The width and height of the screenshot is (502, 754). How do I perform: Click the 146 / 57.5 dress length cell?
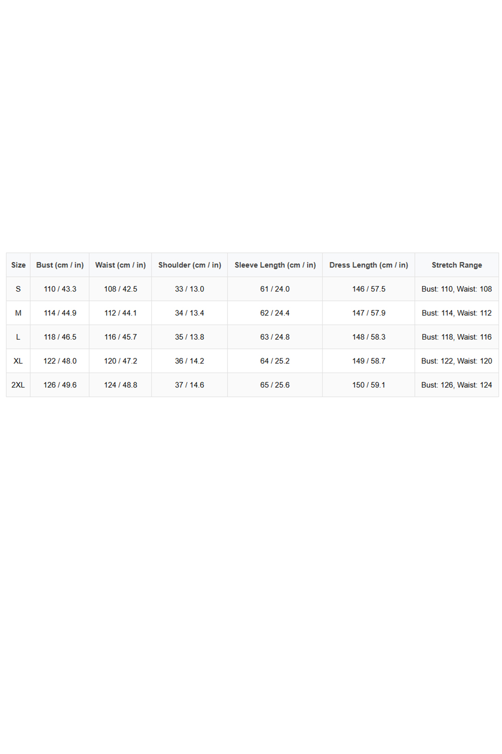(x=369, y=289)
